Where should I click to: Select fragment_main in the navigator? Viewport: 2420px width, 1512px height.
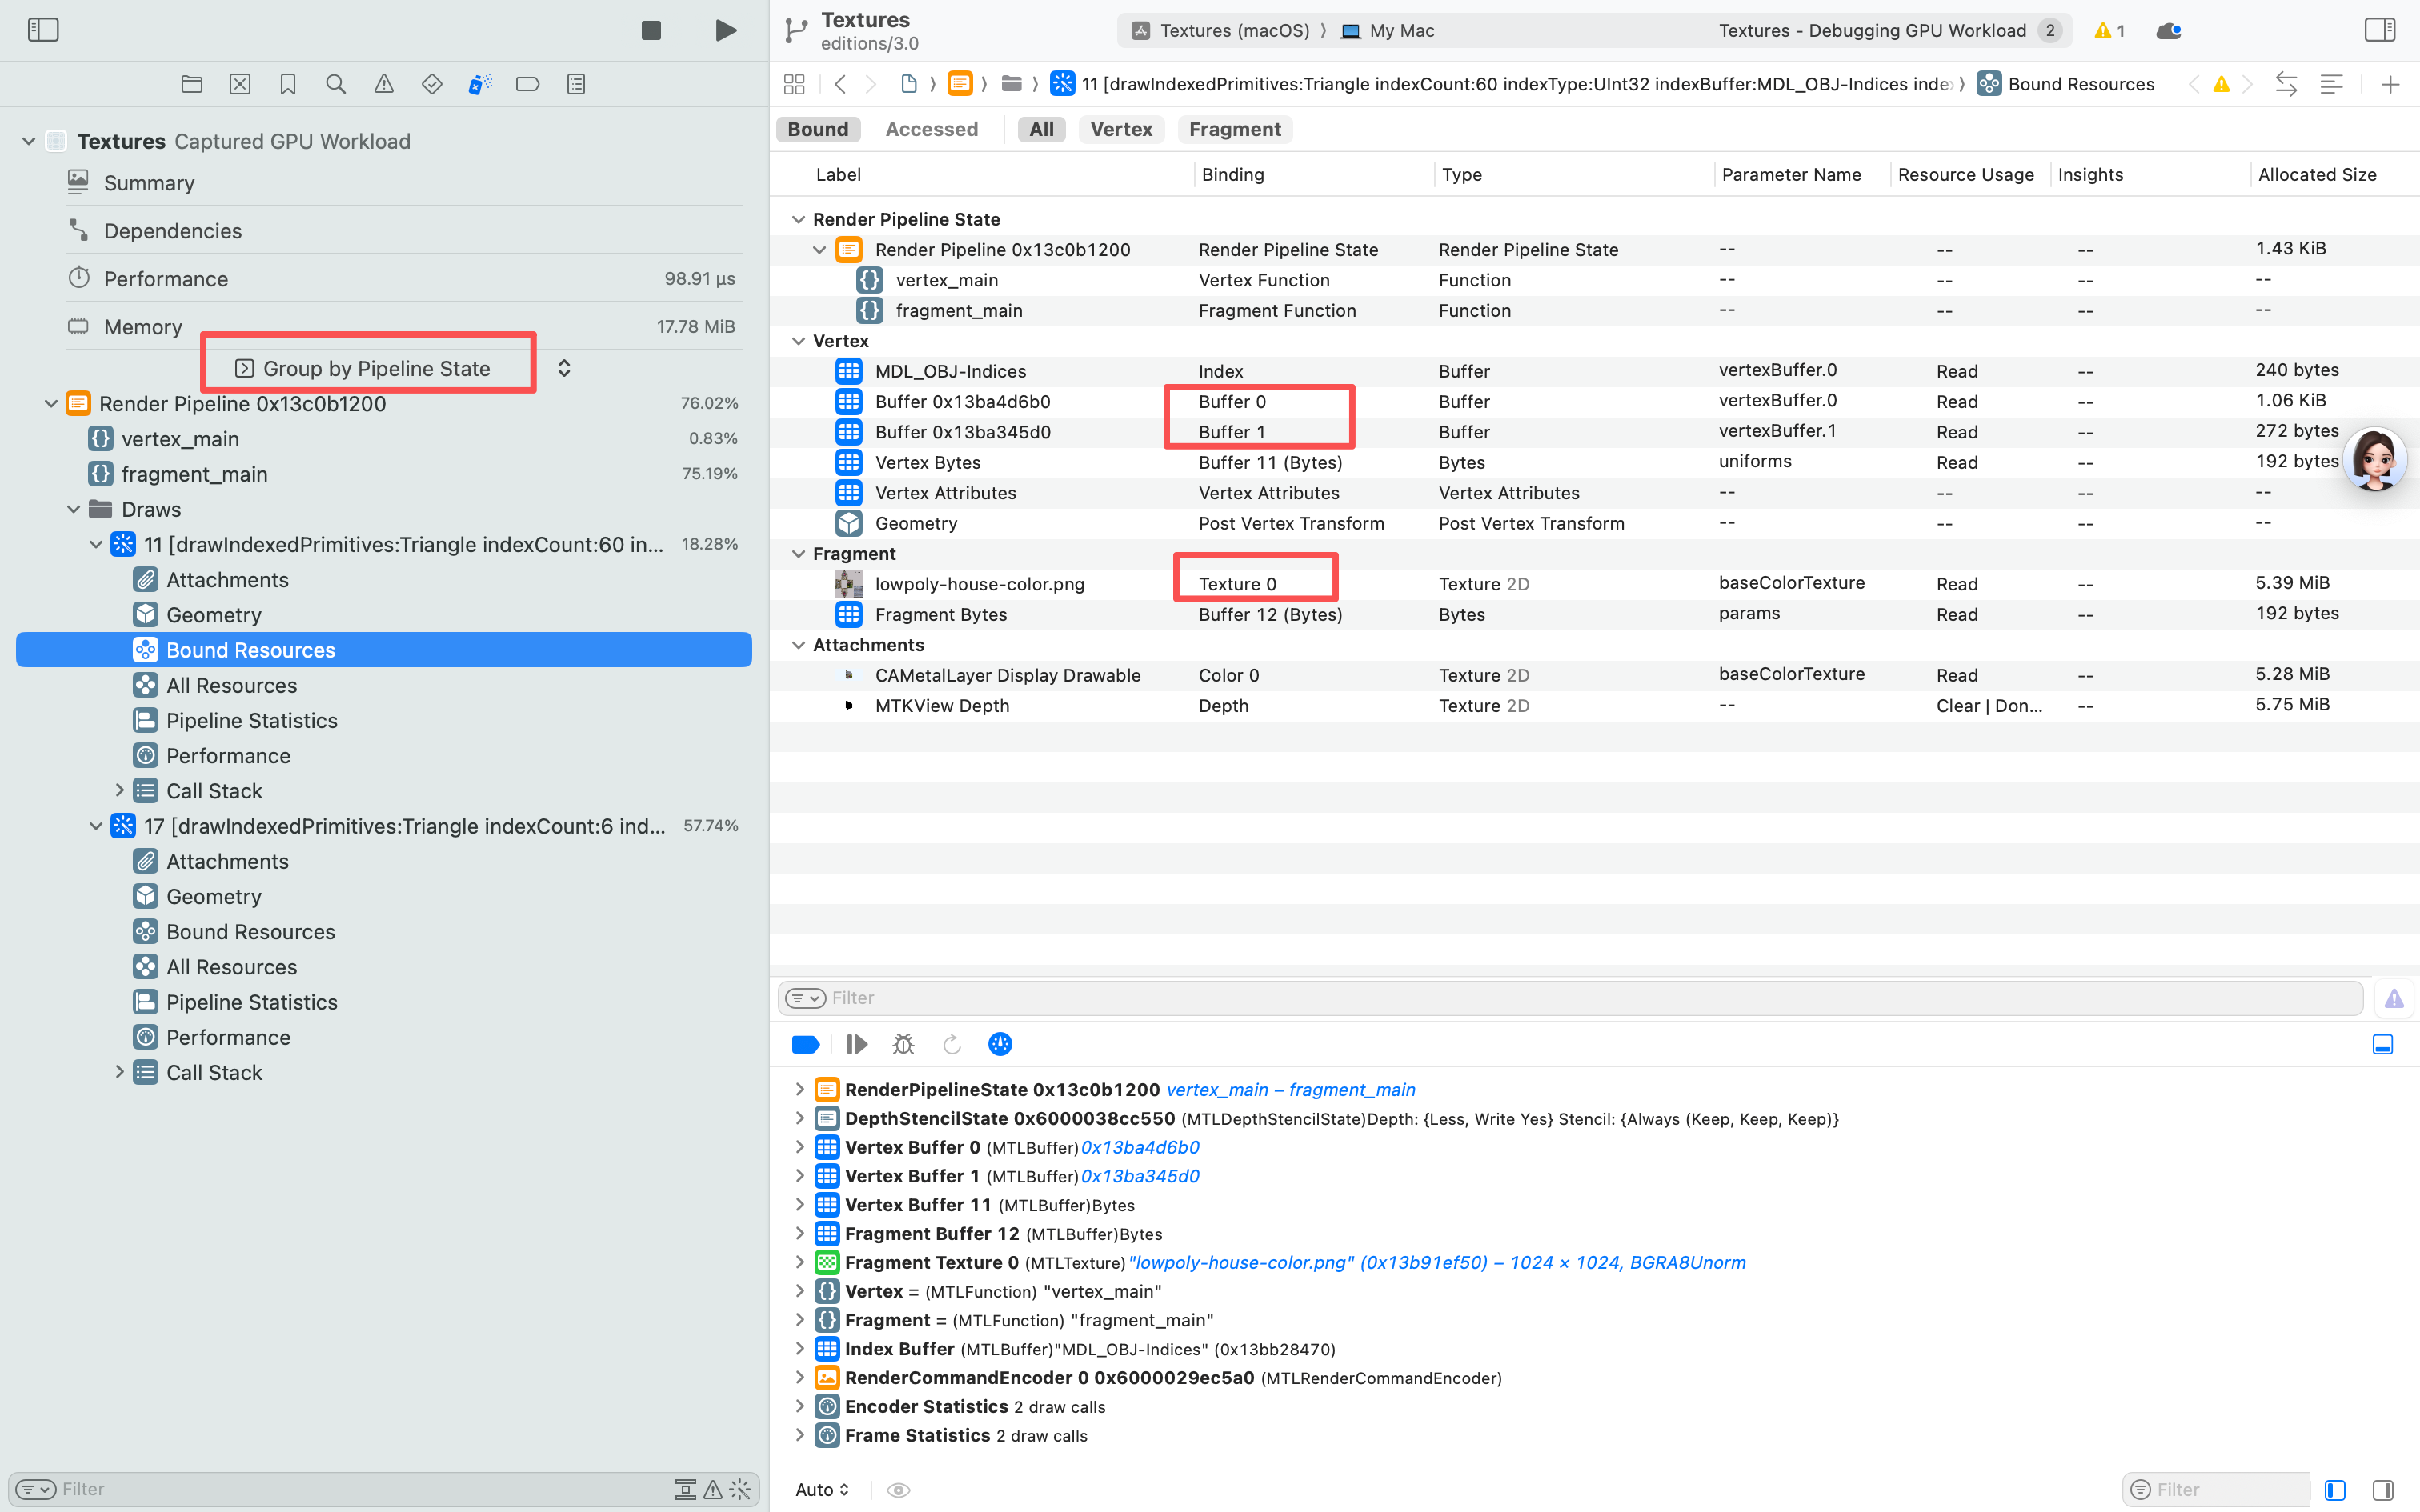point(194,474)
